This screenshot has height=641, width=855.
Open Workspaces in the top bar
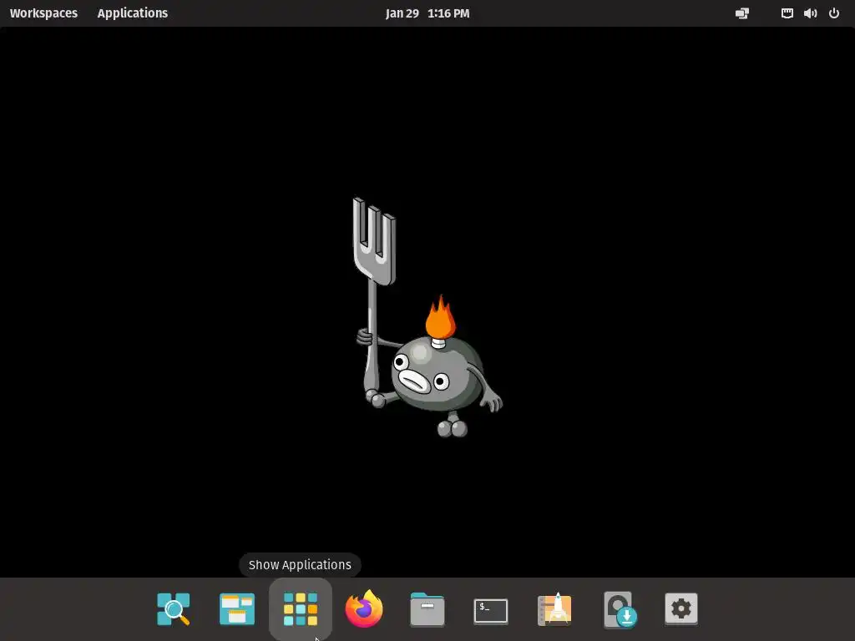43,13
